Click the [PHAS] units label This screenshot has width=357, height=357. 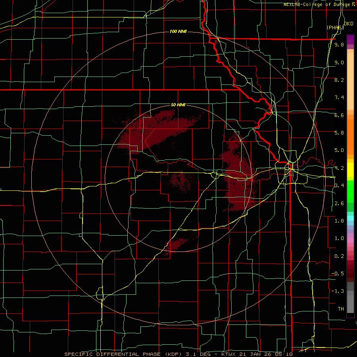335,27
